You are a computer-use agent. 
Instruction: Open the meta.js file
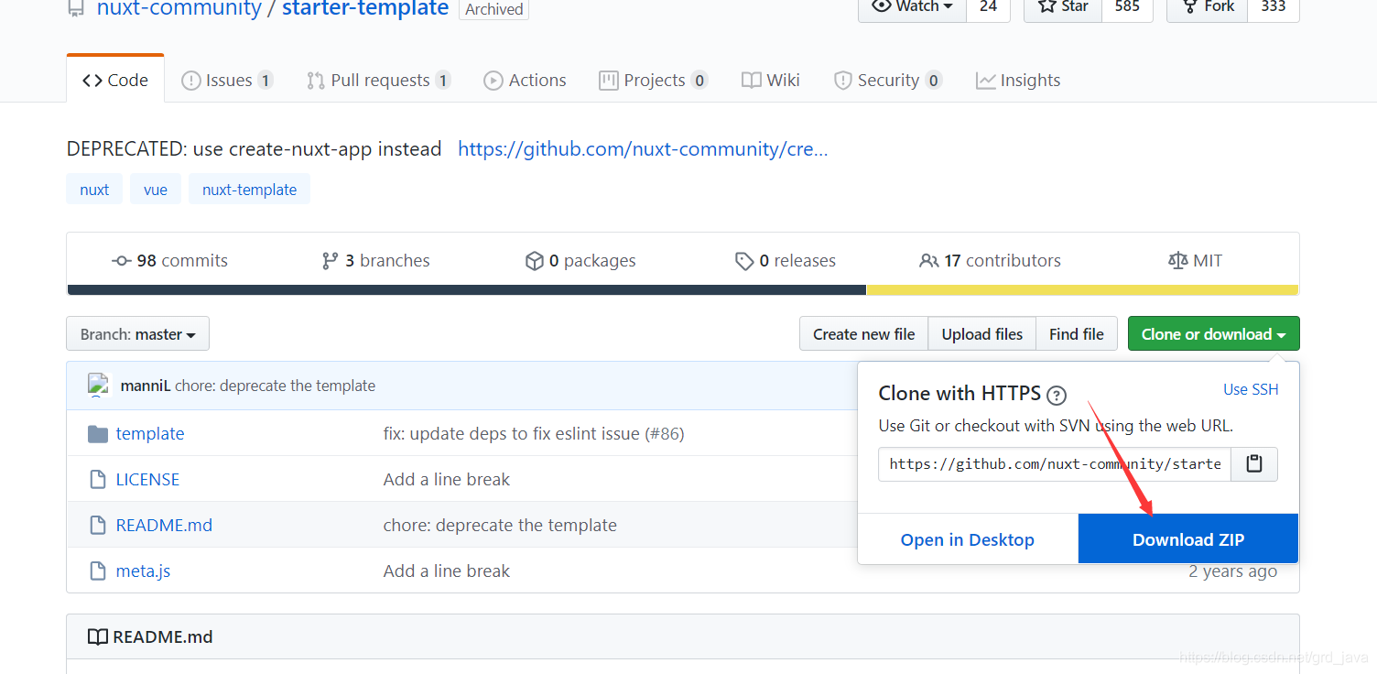point(143,571)
